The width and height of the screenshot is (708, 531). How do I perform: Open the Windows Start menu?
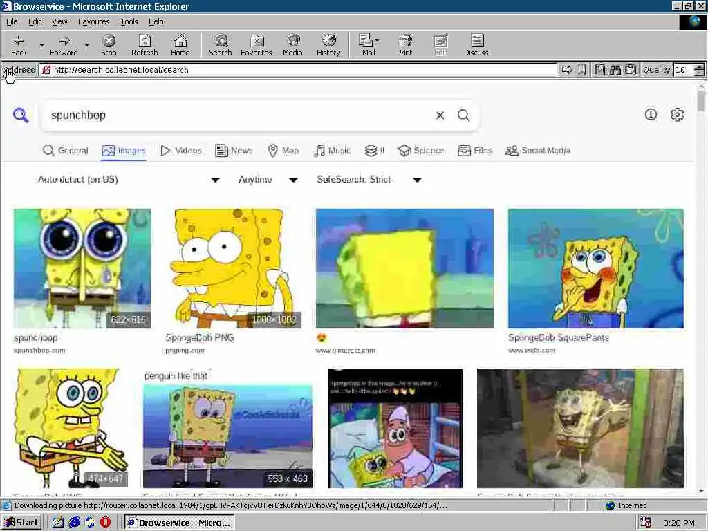(21, 523)
